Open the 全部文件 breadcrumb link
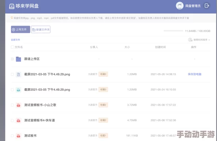This screenshot has height=141, width=217. [15, 40]
